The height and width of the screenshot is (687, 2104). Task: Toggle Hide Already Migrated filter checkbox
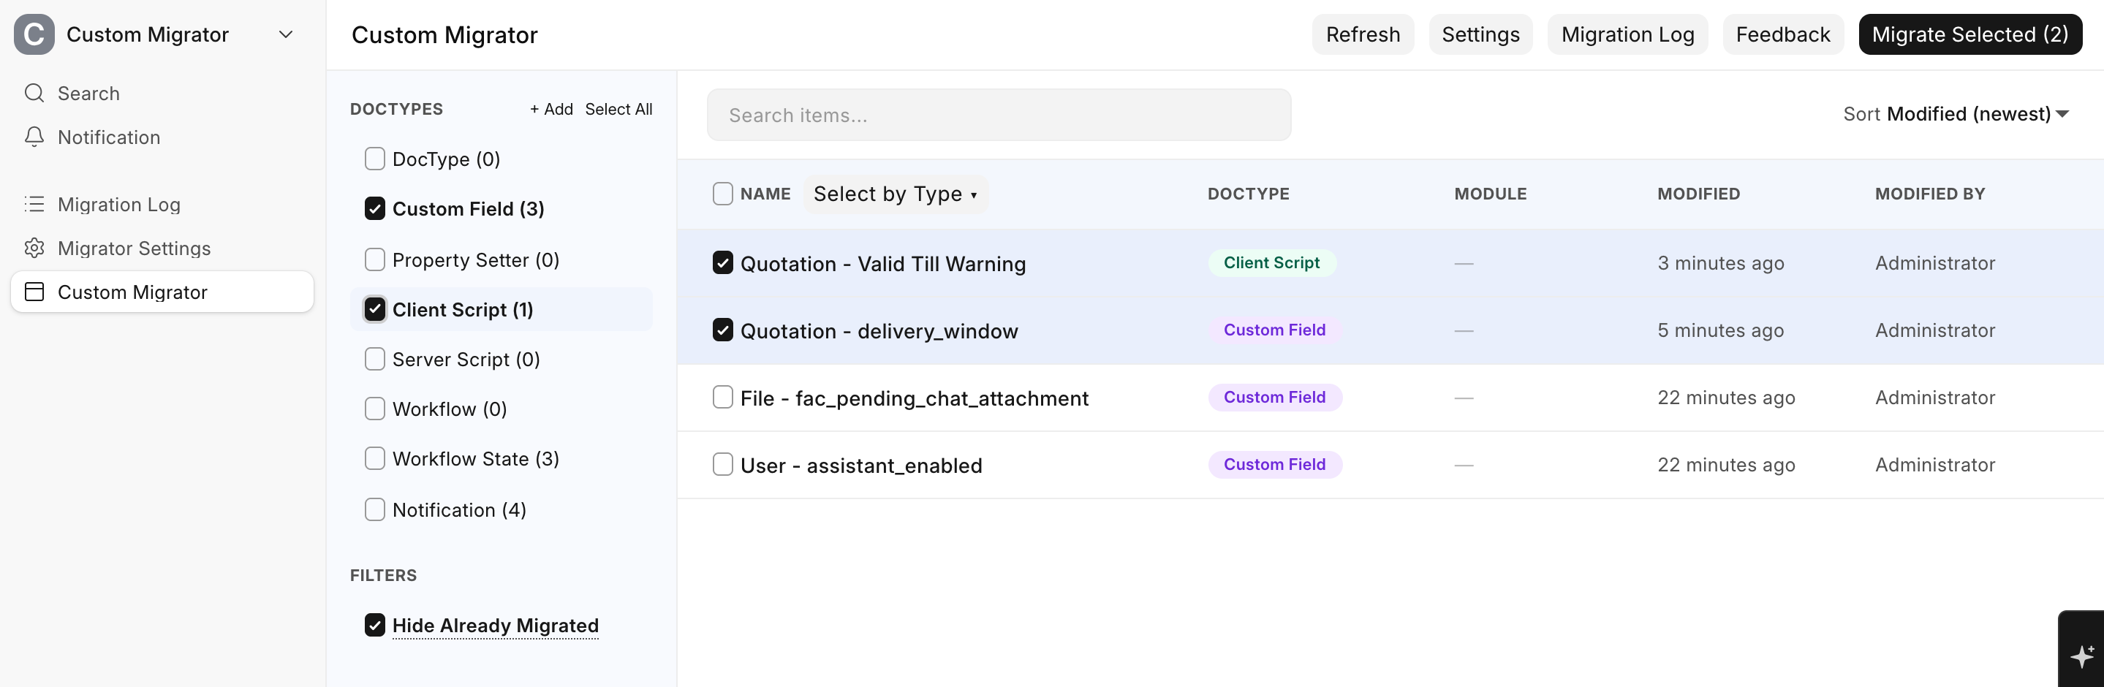coord(375,626)
